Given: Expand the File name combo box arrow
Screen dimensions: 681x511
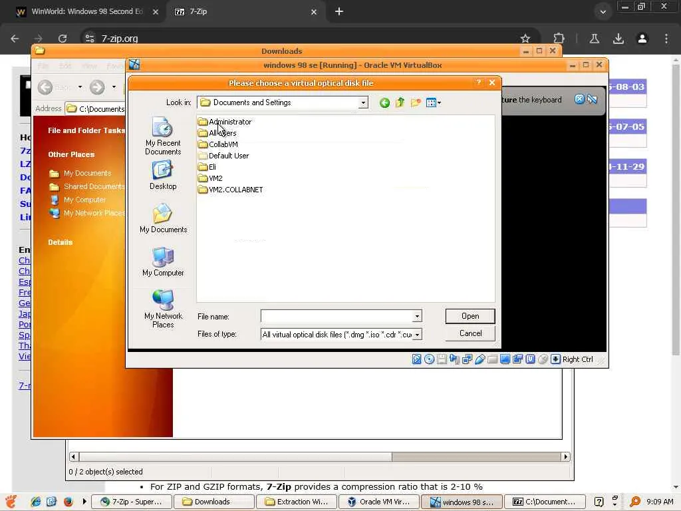Looking at the screenshot, I should [x=417, y=316].
